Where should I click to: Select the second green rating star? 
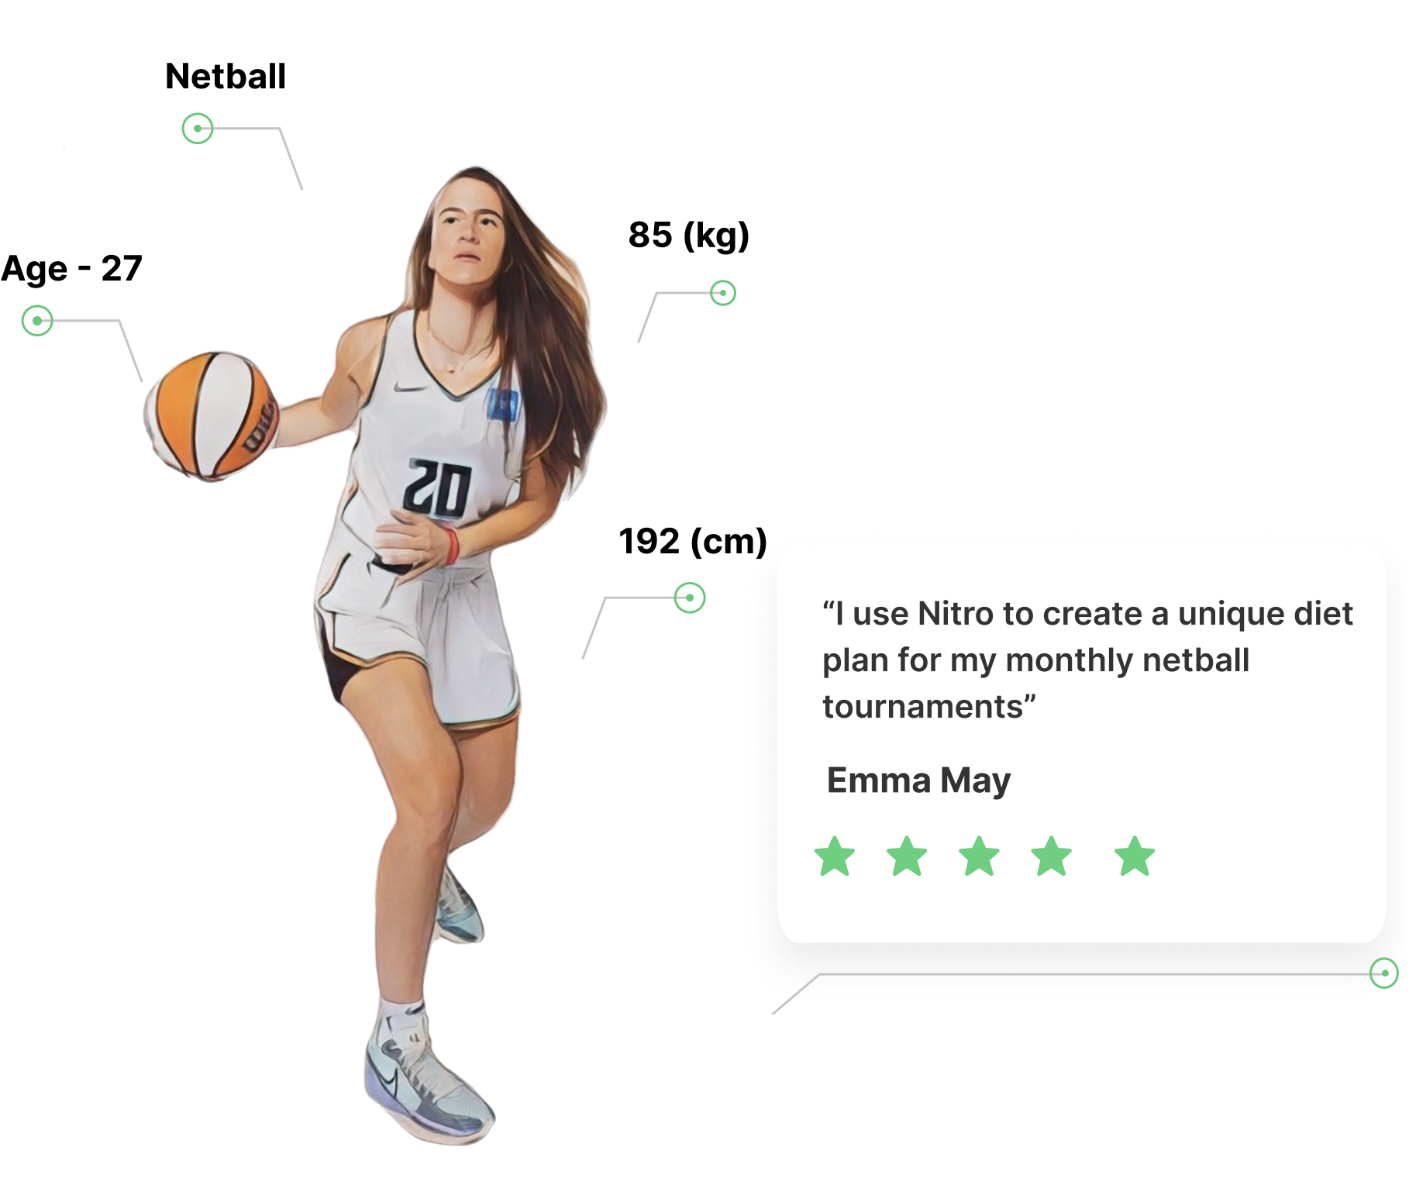[907, 856]
